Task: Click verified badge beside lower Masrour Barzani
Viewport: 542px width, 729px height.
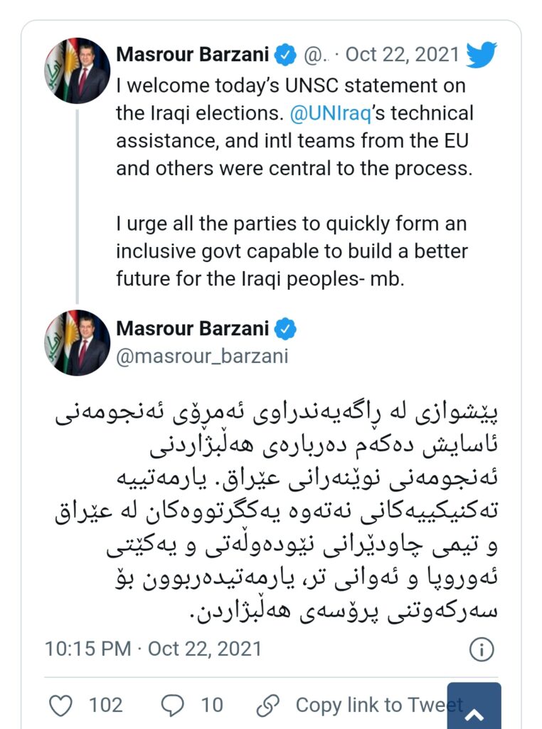Action: click(285, 329)
